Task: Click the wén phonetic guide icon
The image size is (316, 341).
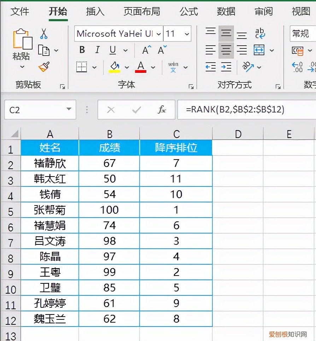Action: pos(173,67)
